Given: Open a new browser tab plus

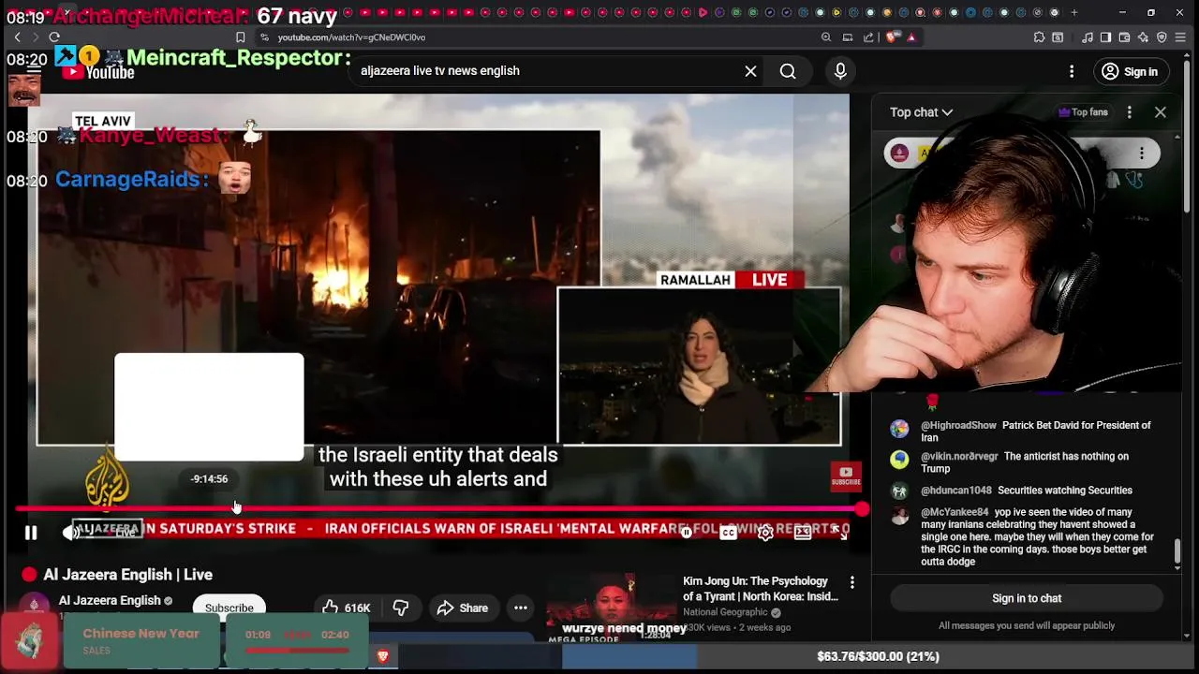Looking at the screenshot, I should point(1073,12).
